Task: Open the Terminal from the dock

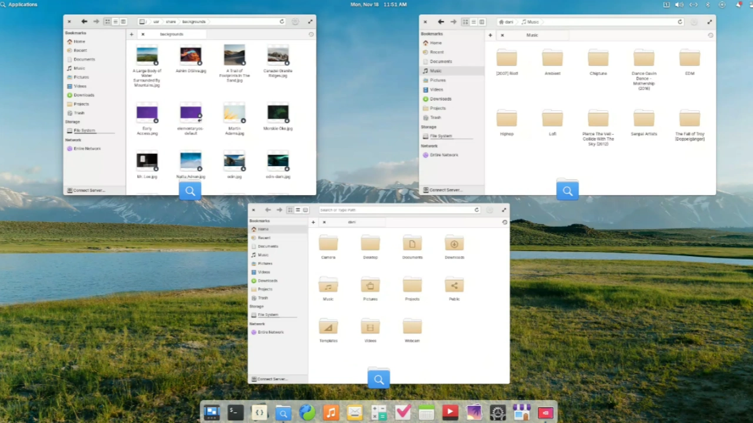Action: click(x=234, y=412)
